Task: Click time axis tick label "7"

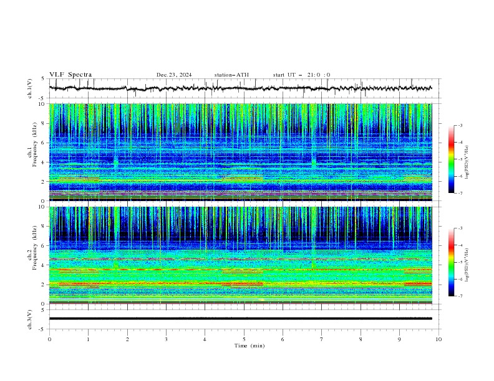Action: point(322,339)
